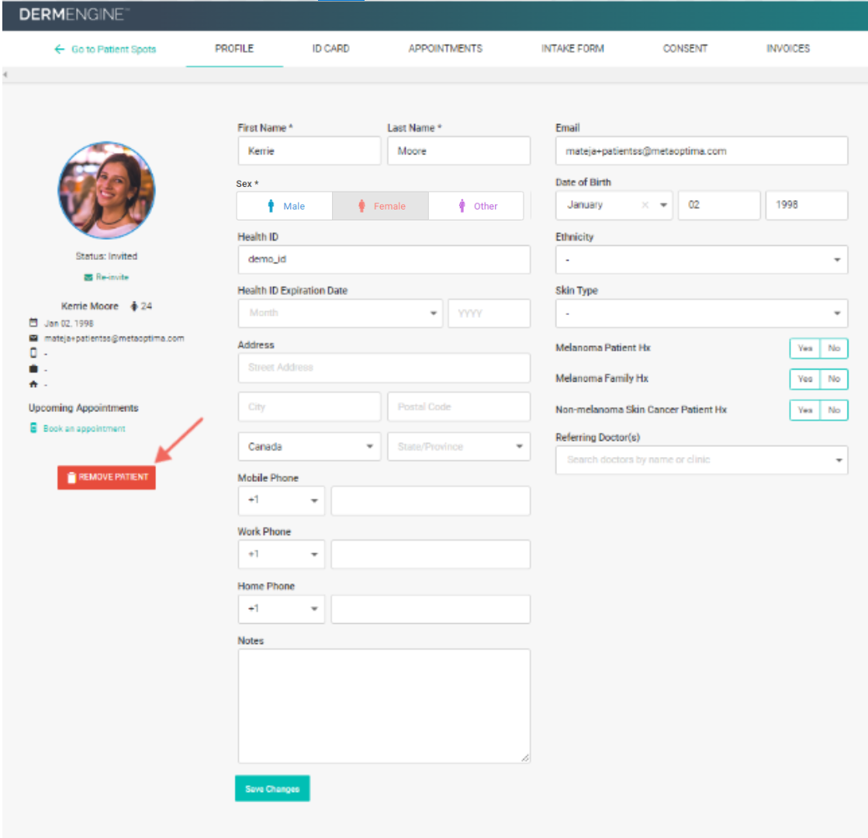Open Home Phone country code dropdown
Screen dimensions: 868x838
point(282,608)
